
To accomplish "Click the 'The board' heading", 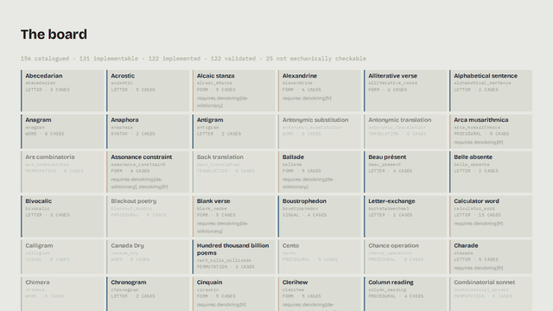I will click(54, 35).
